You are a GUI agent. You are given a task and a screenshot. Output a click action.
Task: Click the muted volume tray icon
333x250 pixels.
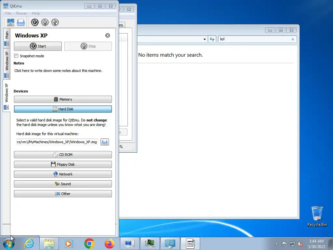(x=300, y=244)
